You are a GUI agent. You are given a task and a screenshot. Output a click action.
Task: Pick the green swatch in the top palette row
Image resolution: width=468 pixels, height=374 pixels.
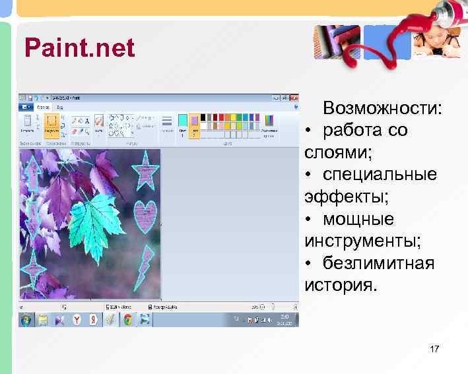click(239, 117)
